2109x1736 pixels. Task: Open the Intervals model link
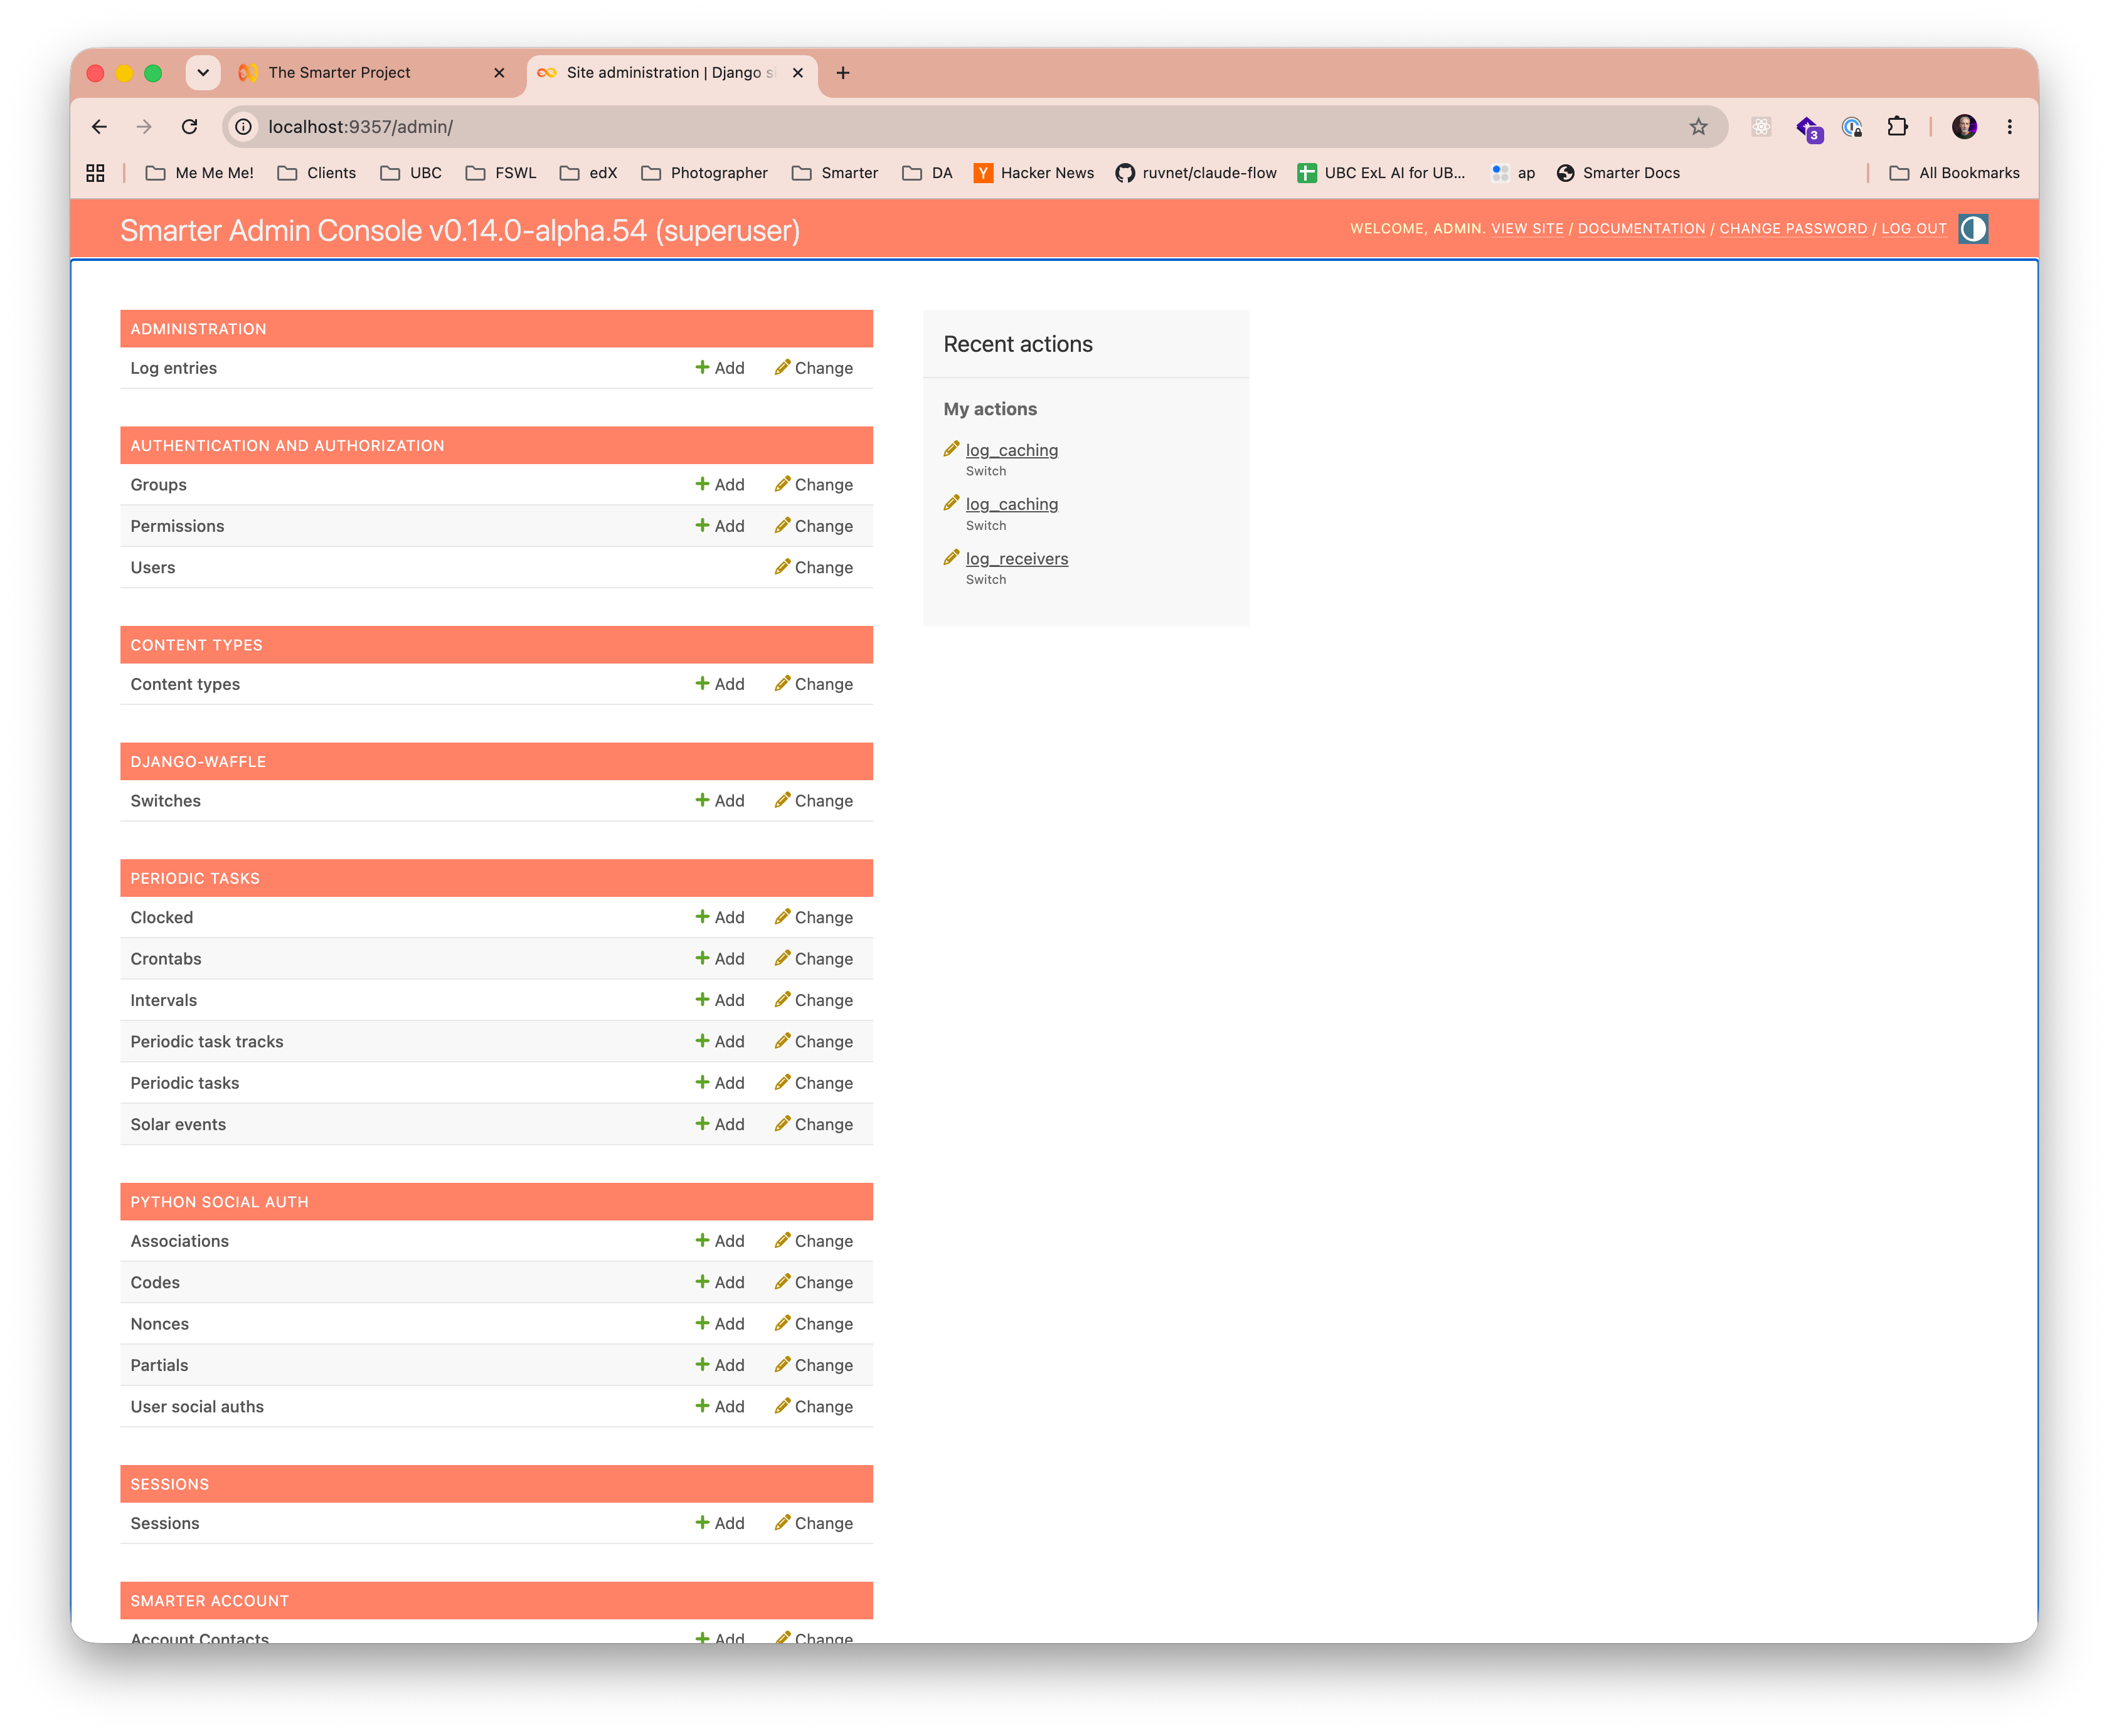[x=163, y=1000]
